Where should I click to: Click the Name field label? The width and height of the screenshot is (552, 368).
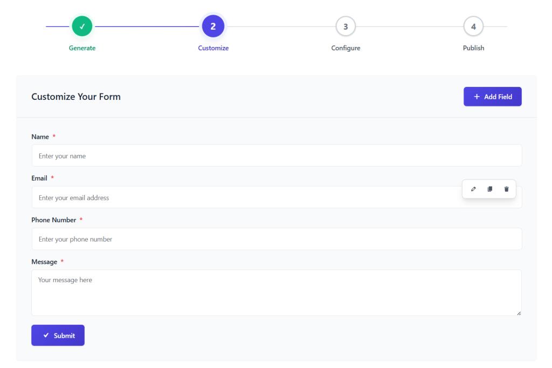tap(40, 137)
